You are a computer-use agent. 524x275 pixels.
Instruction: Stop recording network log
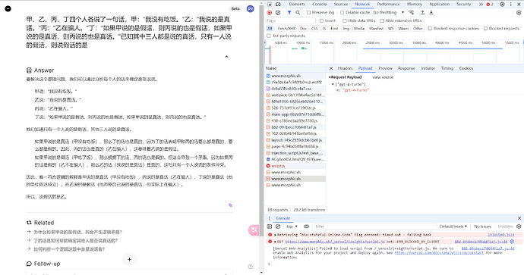click(270, 13)
